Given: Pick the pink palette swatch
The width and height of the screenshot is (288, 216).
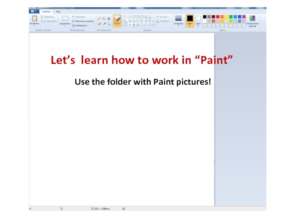Looking at the screenshot, I should pyautogui.click(x=218, y=21).
